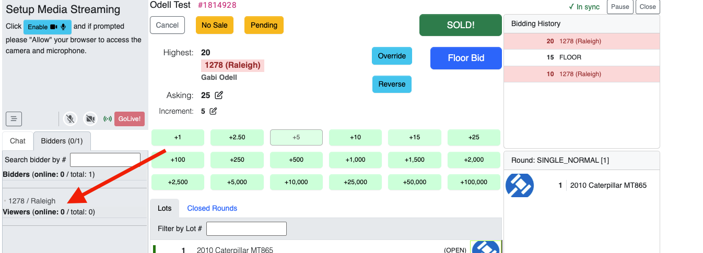This screenshot has width=703, height=253.
Task: Choose the +5,000 increment button
Action: click(x=237, y=182)
